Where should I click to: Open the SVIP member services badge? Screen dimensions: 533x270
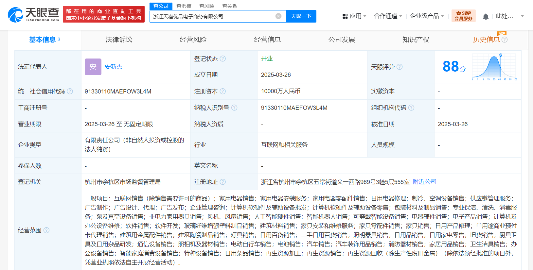pyautogui.click(x=463, y=16)
